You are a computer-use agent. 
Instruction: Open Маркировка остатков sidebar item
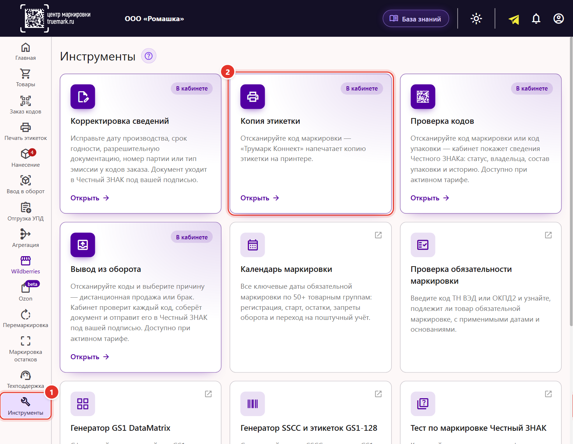tap(25, 349)
